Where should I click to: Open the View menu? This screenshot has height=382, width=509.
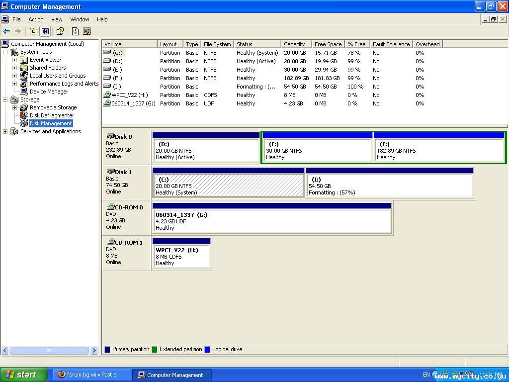[x=57, y=19]
